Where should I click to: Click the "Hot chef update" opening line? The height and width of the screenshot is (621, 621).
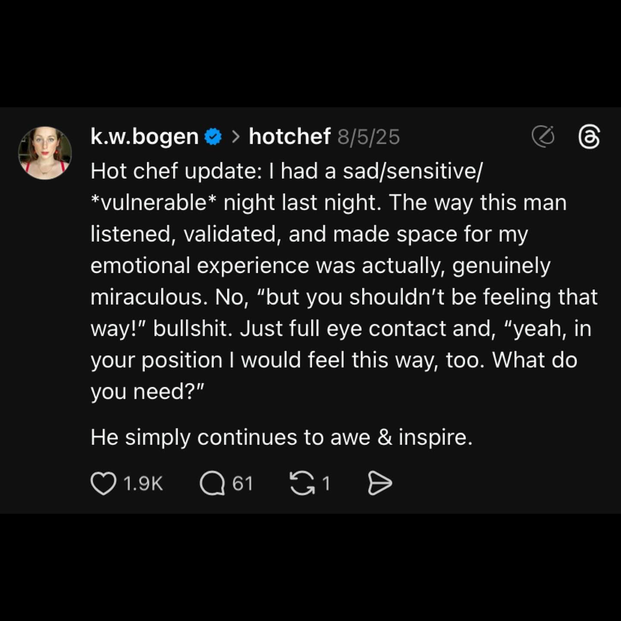[x=176, y=171]
